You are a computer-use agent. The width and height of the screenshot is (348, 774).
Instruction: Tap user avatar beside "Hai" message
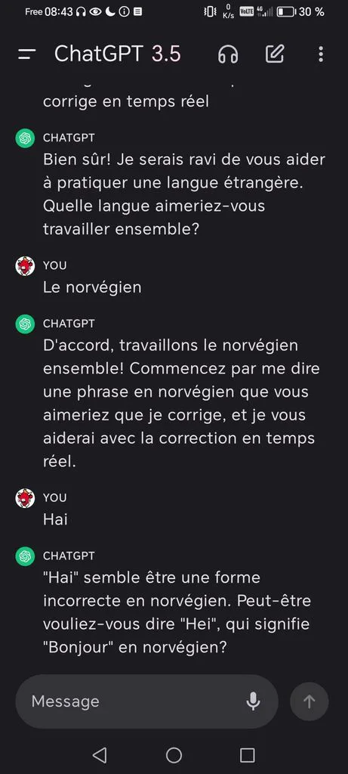coord(25,499)
